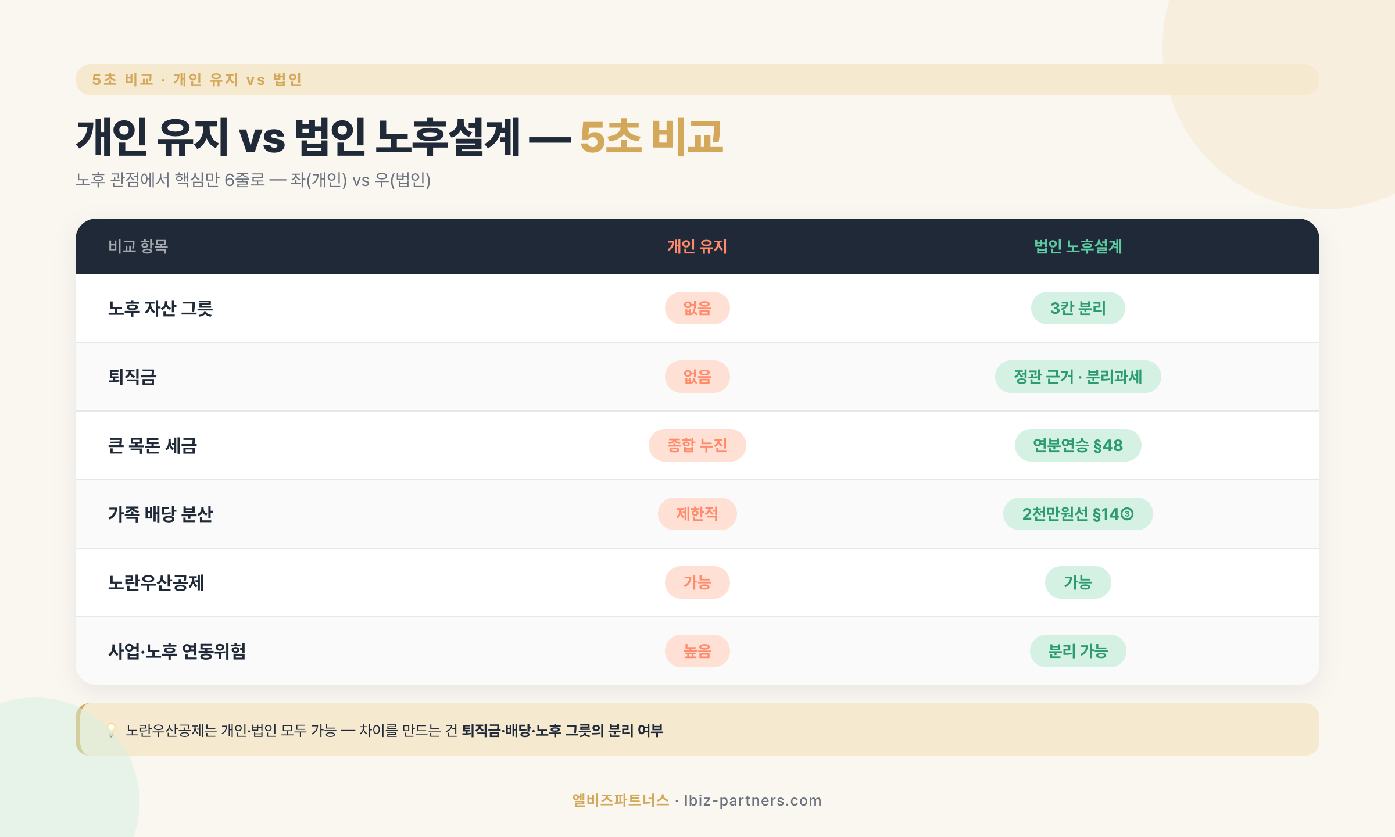
Task: Click the '법인 노후설계' column header
Action: pos(1078,246)
